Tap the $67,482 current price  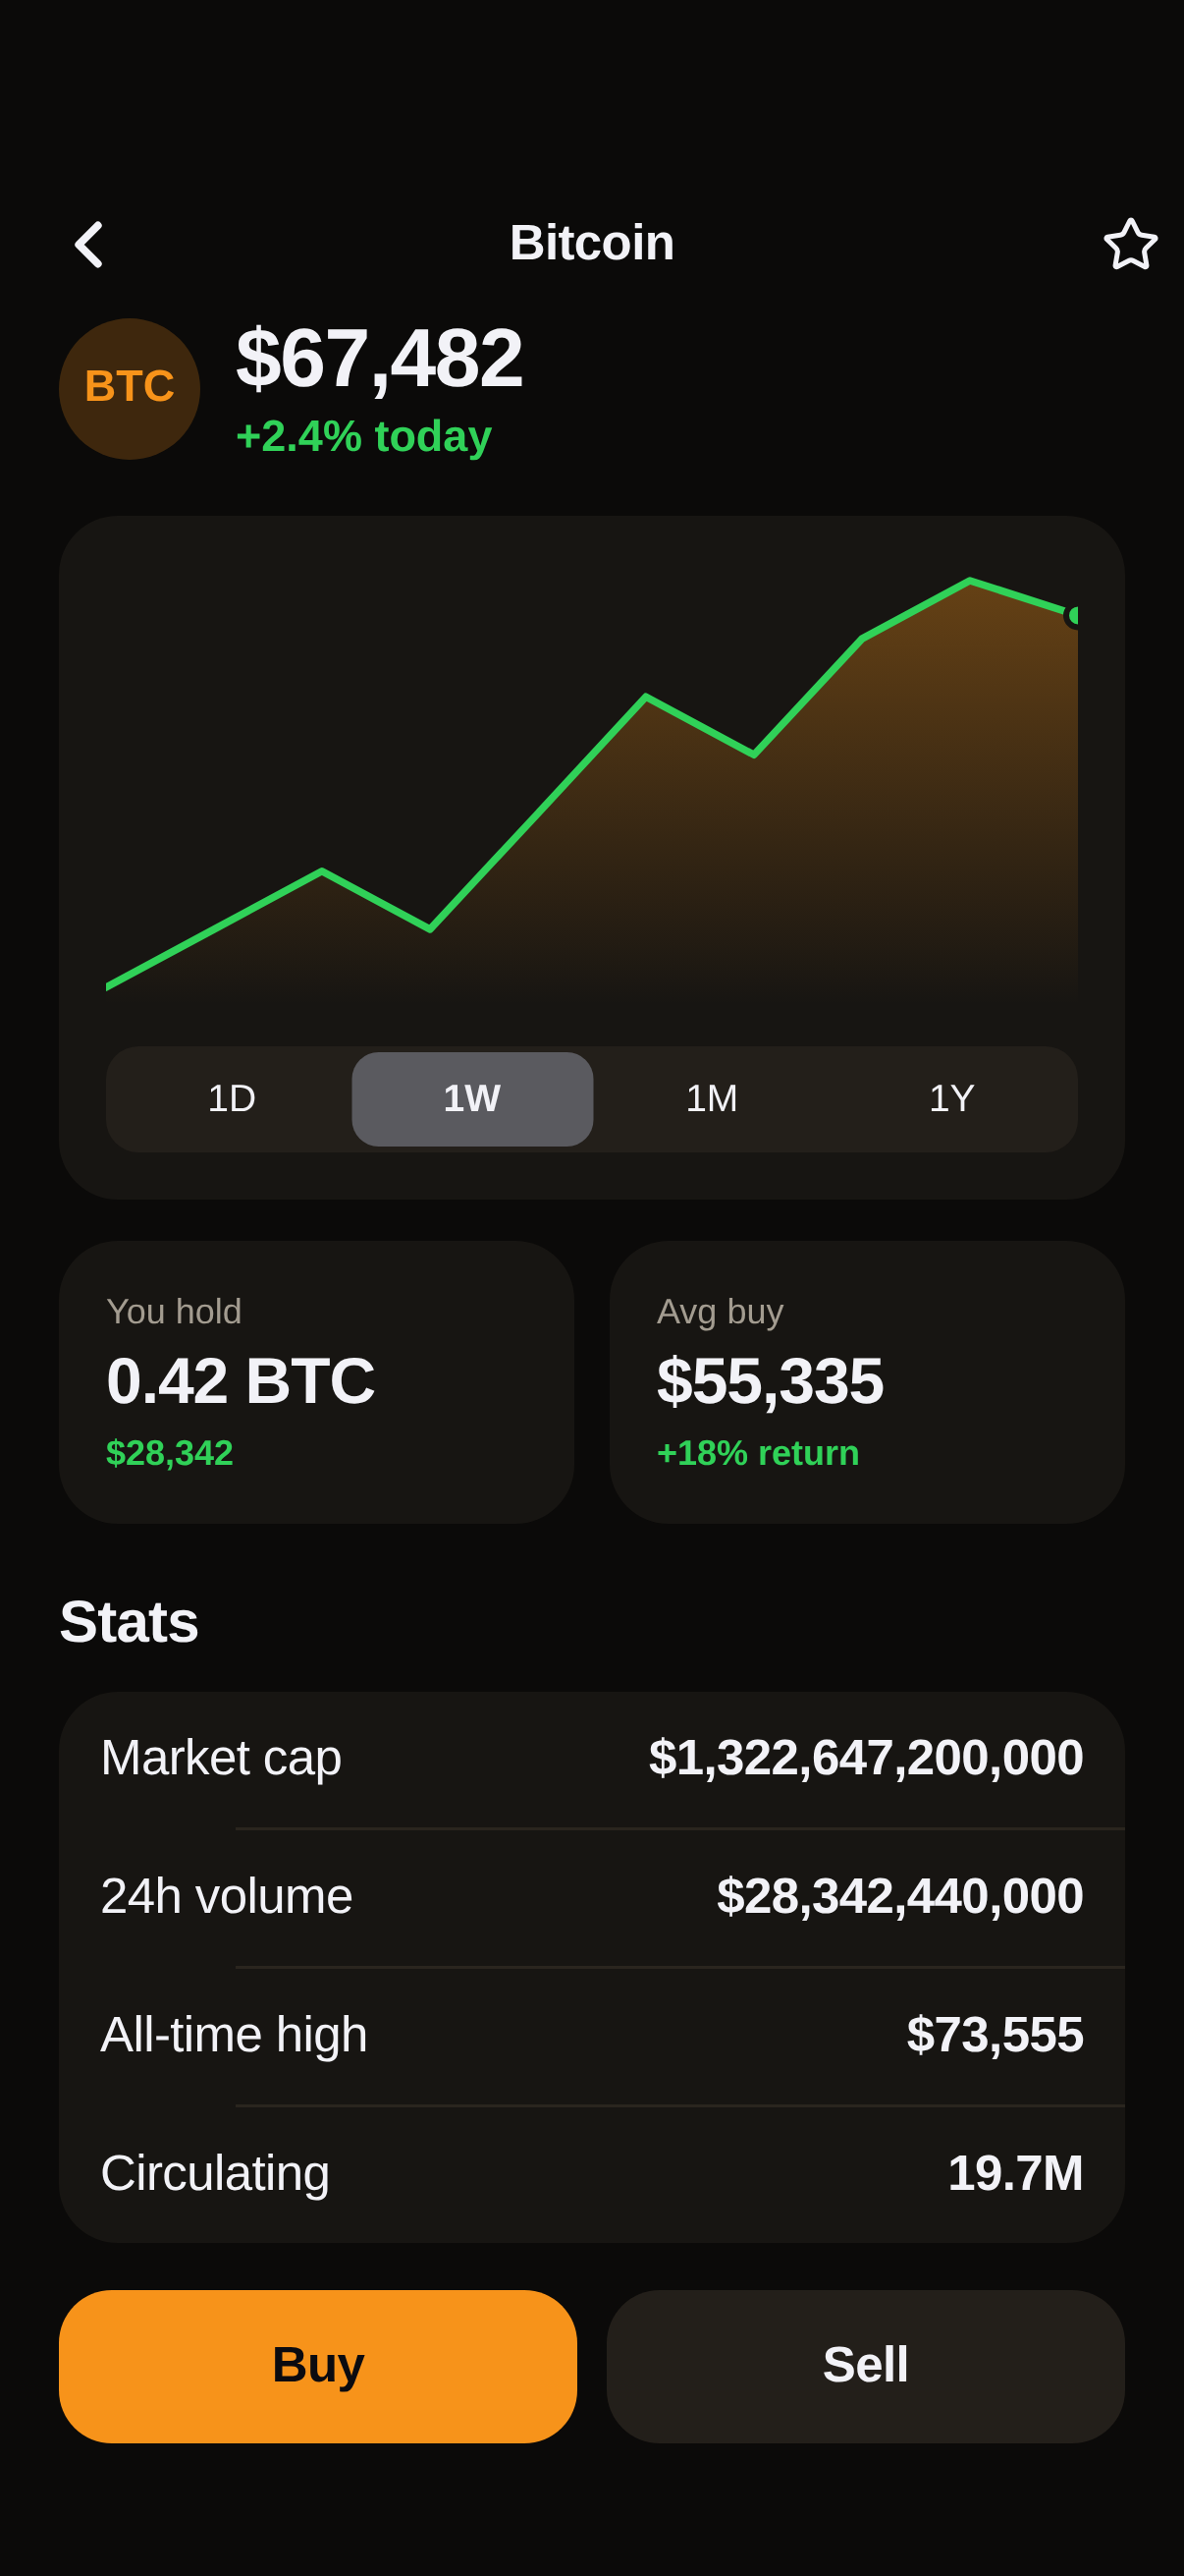[380, 358]
